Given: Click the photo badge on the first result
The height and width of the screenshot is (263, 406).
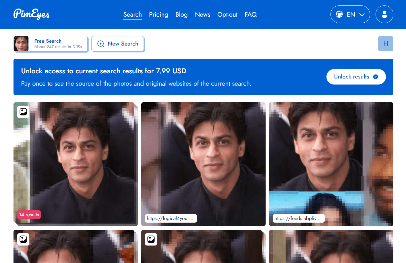Looking at the screenshot, I should click(23, 112).
